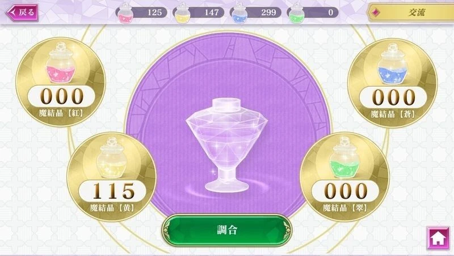Select the red 魔結晶【紅】 jar medallion

pos(61,82)
